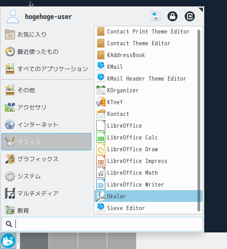Open KOrganizer calendar icon

click(x=101, y=90)
